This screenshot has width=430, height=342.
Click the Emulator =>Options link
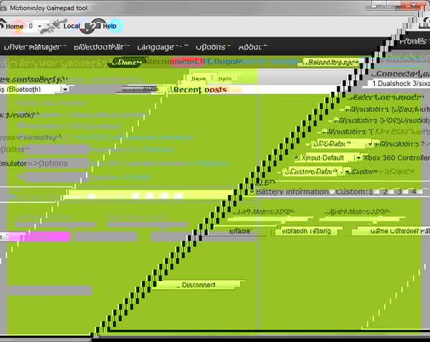pyautogui.click(x=34, y=163)
